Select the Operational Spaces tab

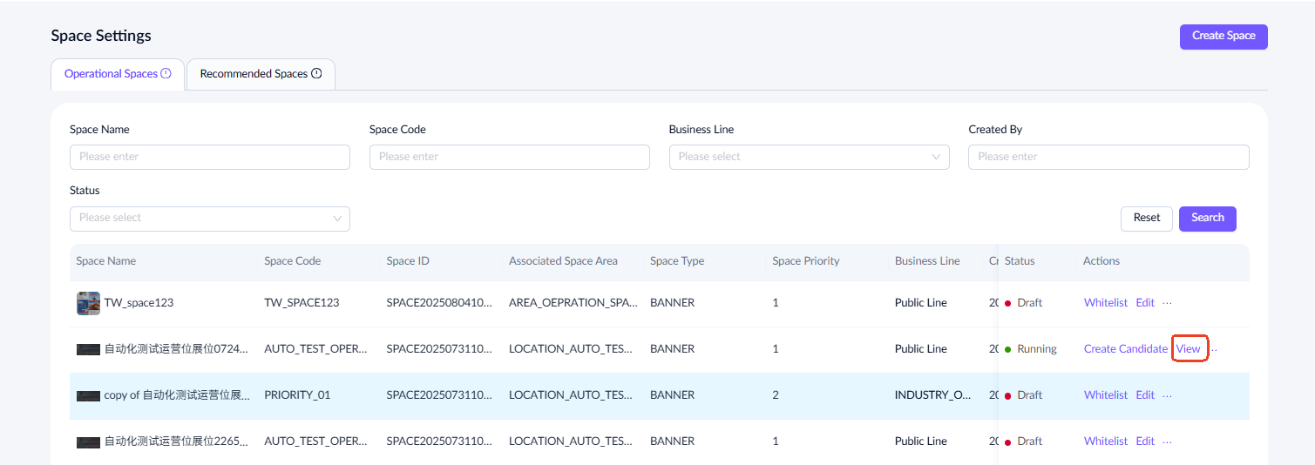click(110, 74)
